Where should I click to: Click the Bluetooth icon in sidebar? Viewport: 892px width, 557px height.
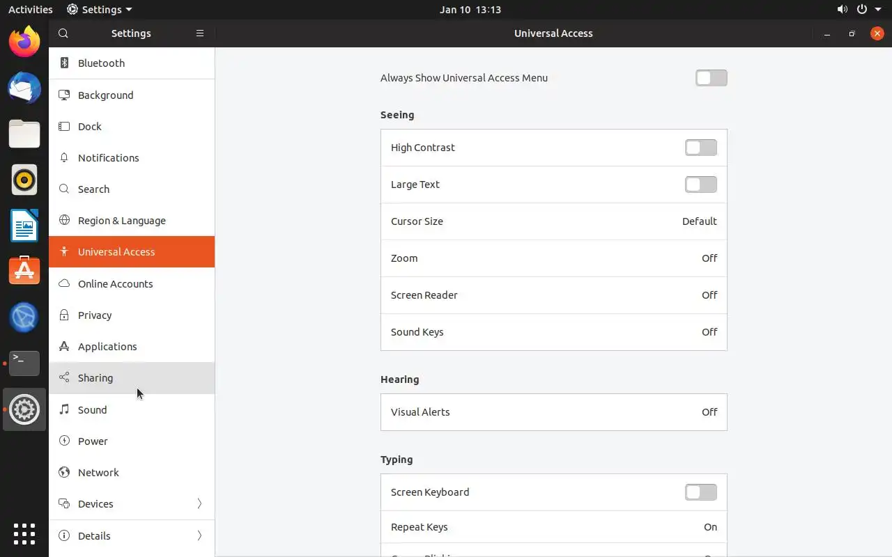coord(64,63)
